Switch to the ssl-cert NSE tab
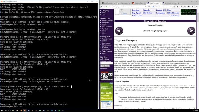 [x=169, y=3]
